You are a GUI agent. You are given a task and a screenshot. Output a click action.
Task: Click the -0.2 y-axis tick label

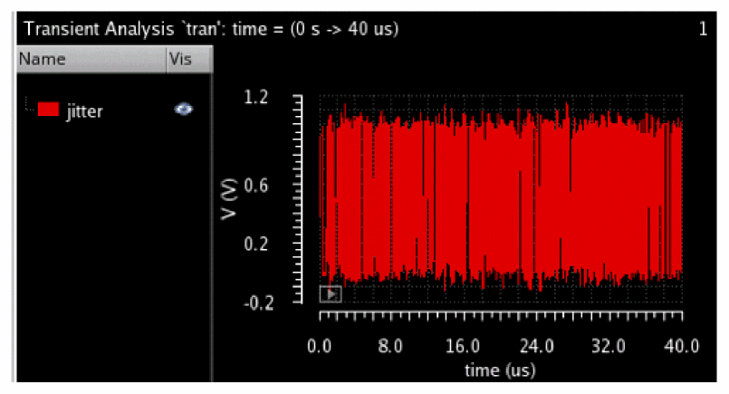[259, 303]
